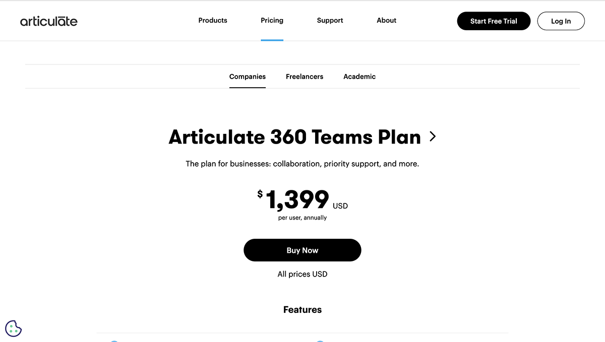605x342 pixels.
Task: Switch to the Academic tab
Action: click(359, 77)
